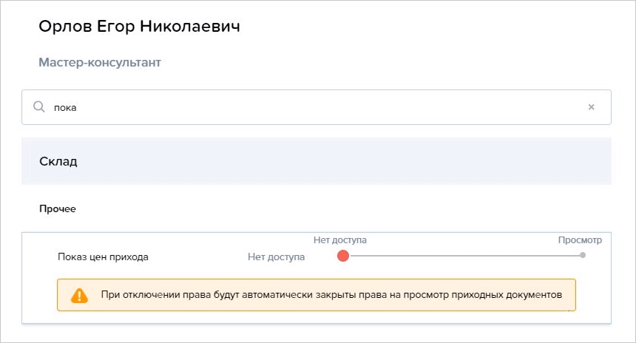Click the warning message about приходных документов
The image size is (636, 343).
pos(331,295)
